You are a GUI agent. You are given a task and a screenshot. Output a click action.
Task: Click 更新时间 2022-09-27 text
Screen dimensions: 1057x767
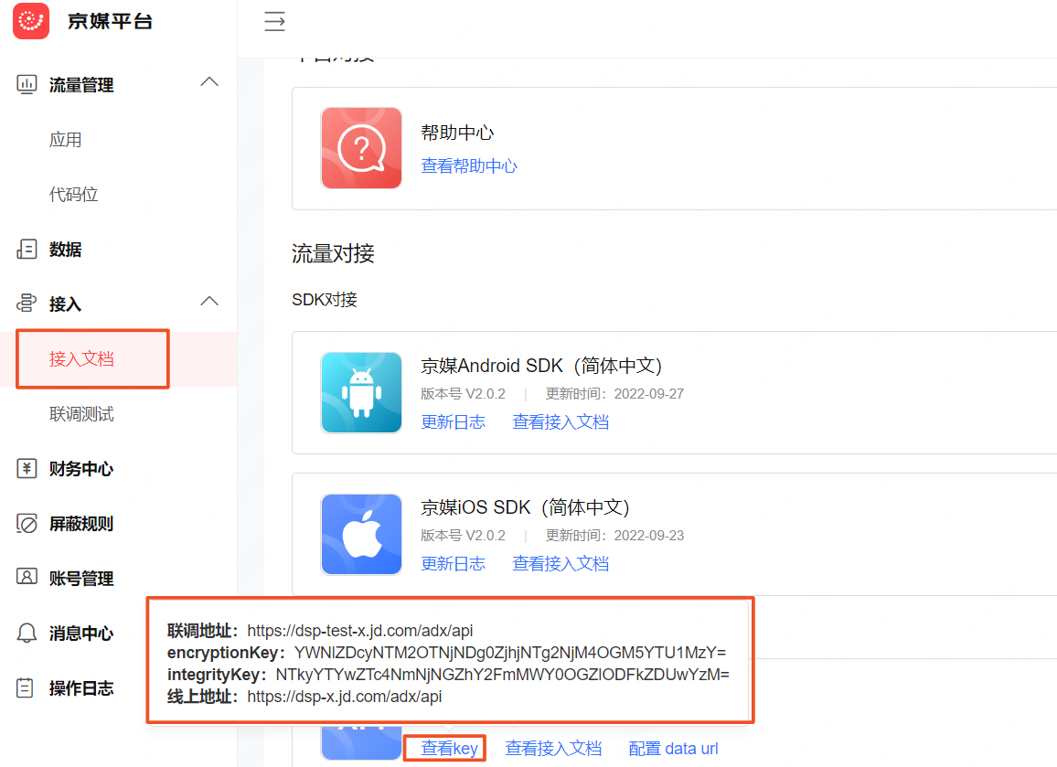614,394
